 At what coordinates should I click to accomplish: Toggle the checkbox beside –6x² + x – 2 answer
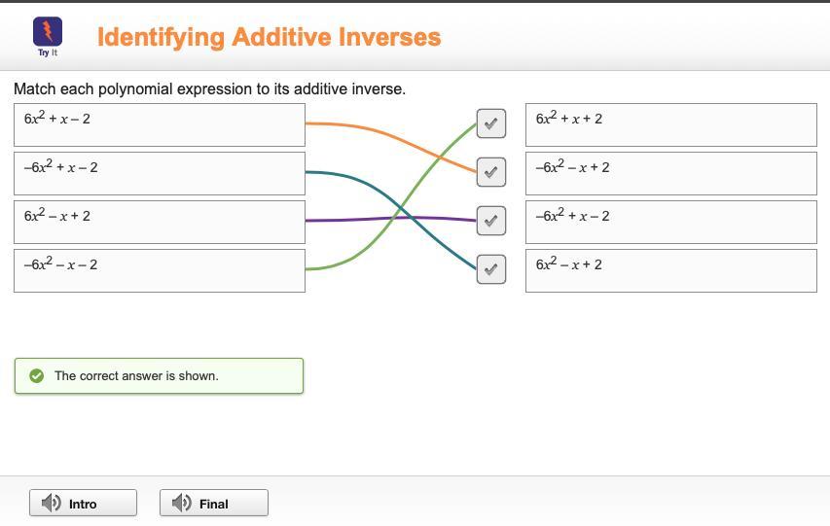pos(491,221)
